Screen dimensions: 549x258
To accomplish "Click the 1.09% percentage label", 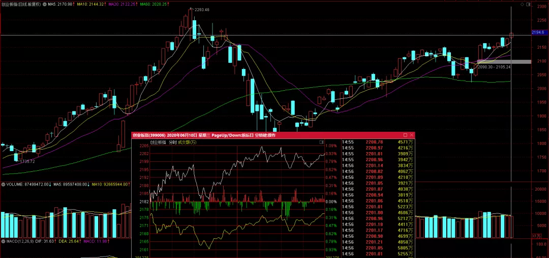I will [x=331, y=145].
